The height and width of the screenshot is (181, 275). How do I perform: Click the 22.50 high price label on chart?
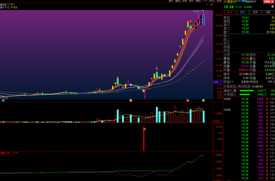196,11
